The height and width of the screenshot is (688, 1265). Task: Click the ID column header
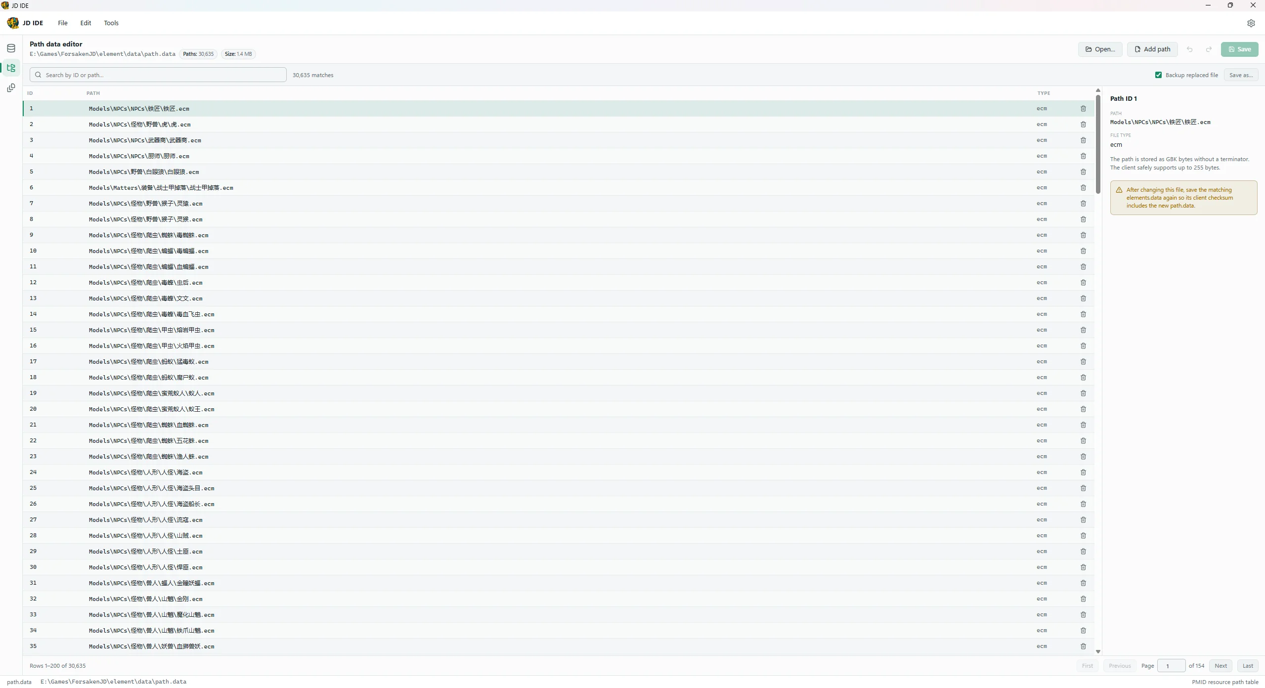click(x=30, y=93)
